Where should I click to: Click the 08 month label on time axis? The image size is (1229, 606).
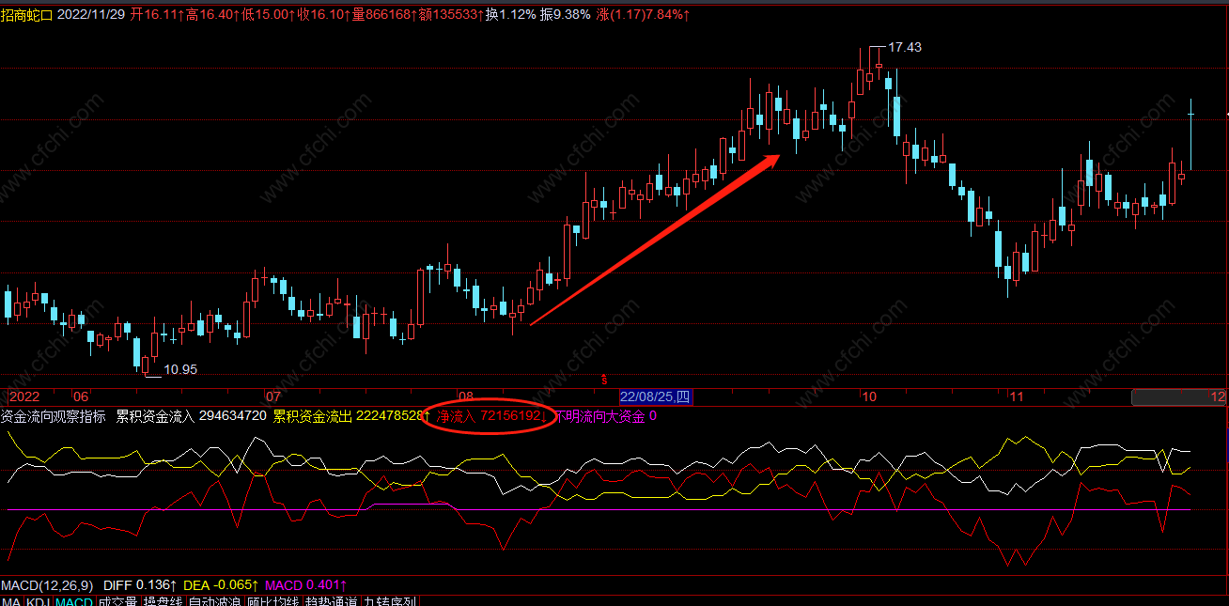pos(467,397)
